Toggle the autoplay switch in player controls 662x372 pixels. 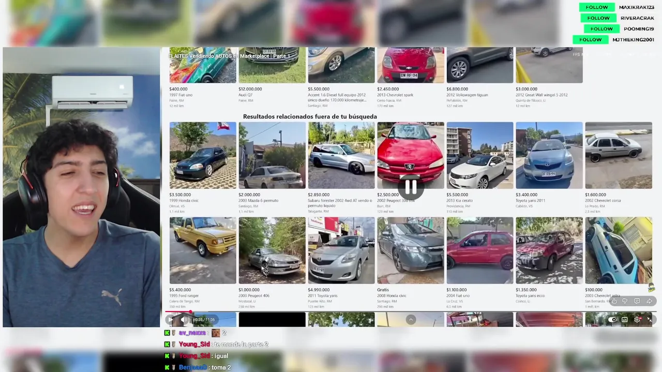(613, 320)
